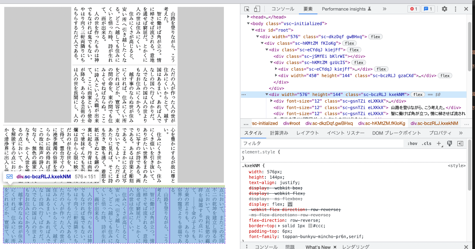Image resolution: width=475 pixels, height=249 pixels.
Task: Open the レイアウト layout tab
Action: point(308,133)
